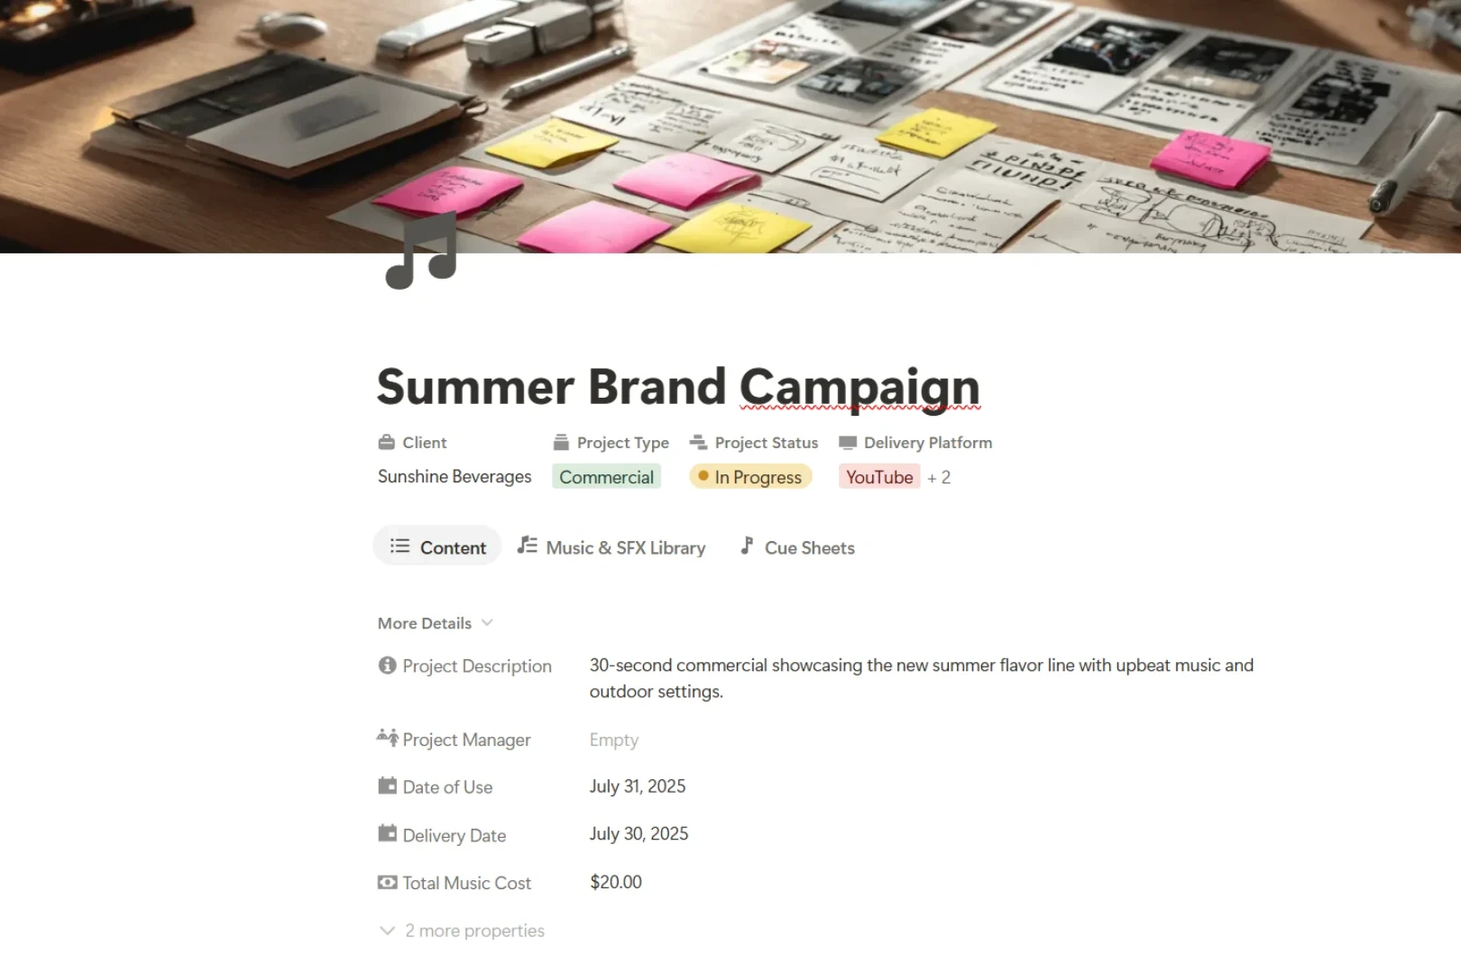The width and height of the screenshot is (1461, 974).
Task: Open the Cue Sheets tab
Action: coord(797,547)
